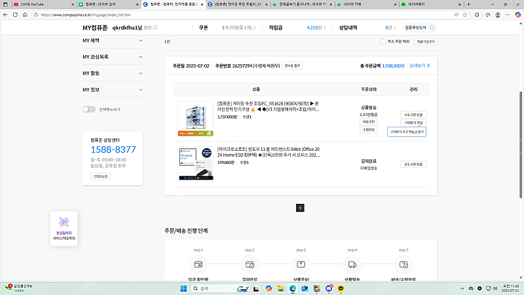Open the Windows 11 product thumbnail

(x=195, y=164)
